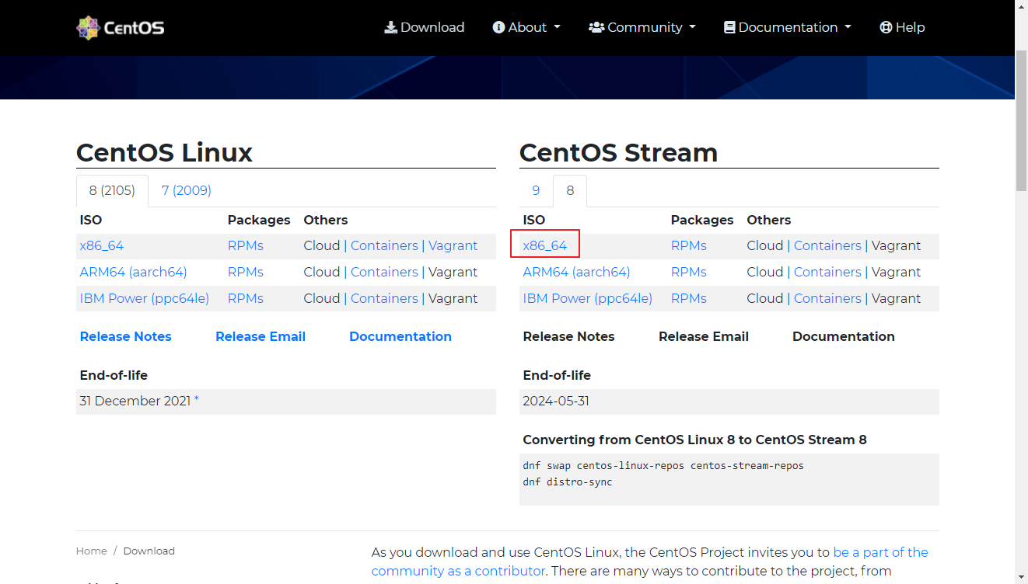The image size is (1028, 584).
Task: Open the Help link in navbar
Action: click(902, 27)
